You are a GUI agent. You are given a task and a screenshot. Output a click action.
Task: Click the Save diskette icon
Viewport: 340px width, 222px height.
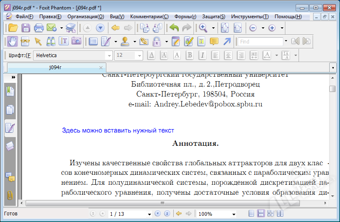click(x=26, y=28)
